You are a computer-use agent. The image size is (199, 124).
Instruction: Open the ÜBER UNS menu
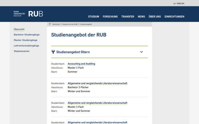(x=155, y=17)
